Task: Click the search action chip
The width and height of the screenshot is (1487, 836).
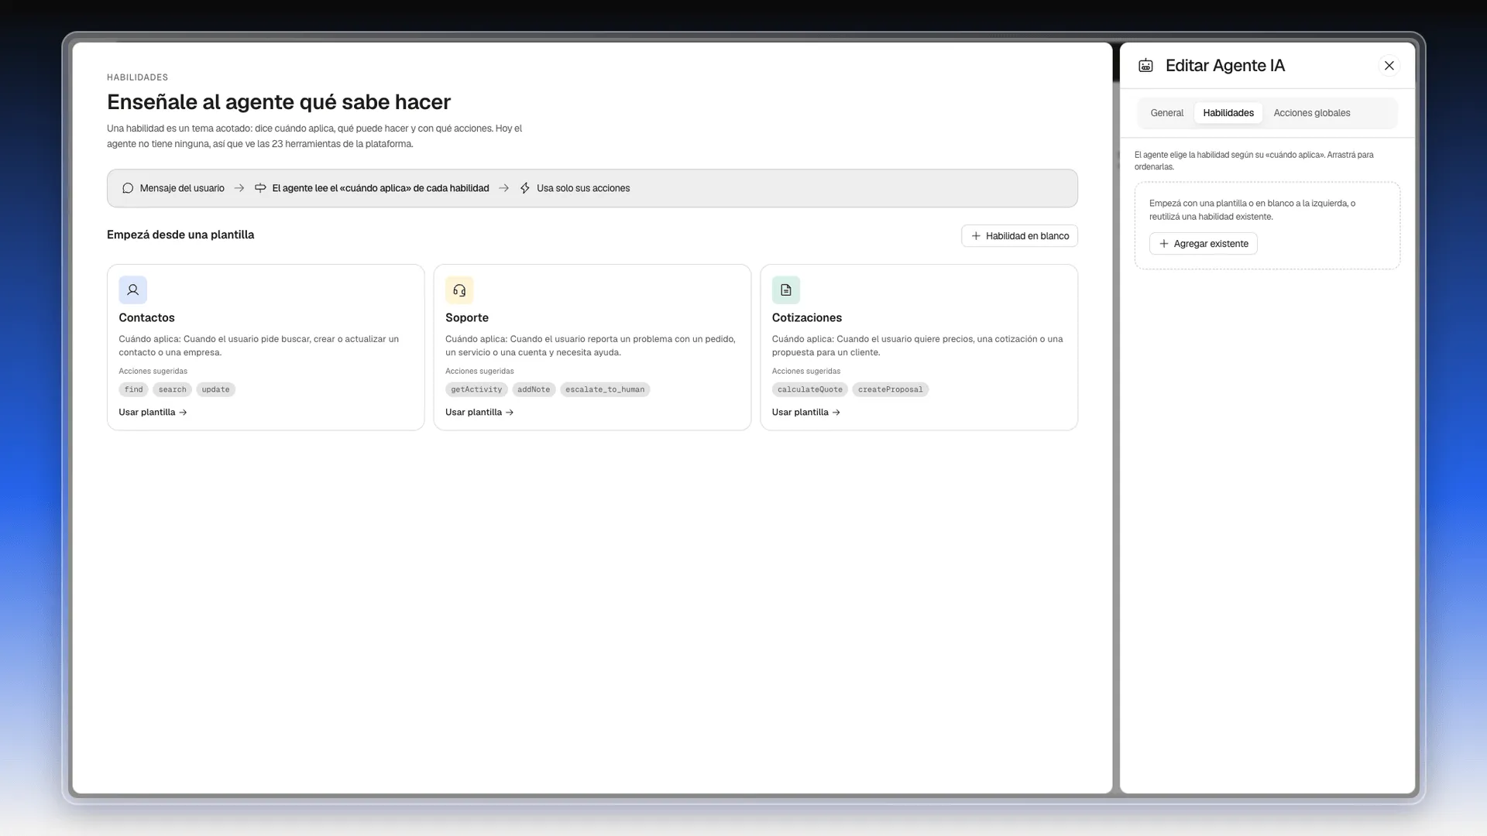Action: point(172,389)
